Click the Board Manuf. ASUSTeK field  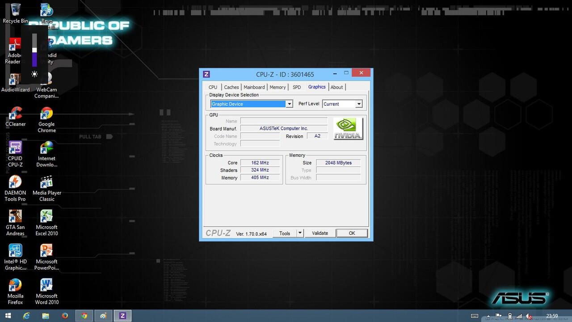click(x=284, y=128)
